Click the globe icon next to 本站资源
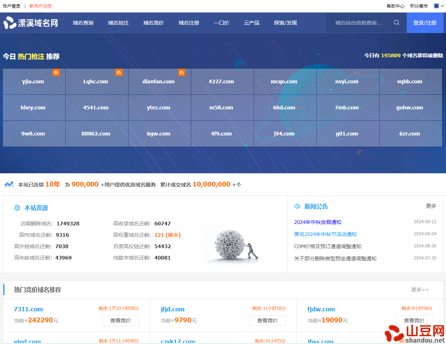The image size is (446, 344). [x=17, y=208]
